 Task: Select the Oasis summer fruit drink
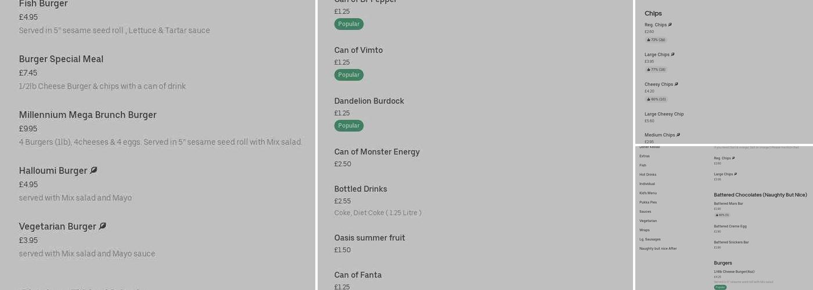(369, 238)
